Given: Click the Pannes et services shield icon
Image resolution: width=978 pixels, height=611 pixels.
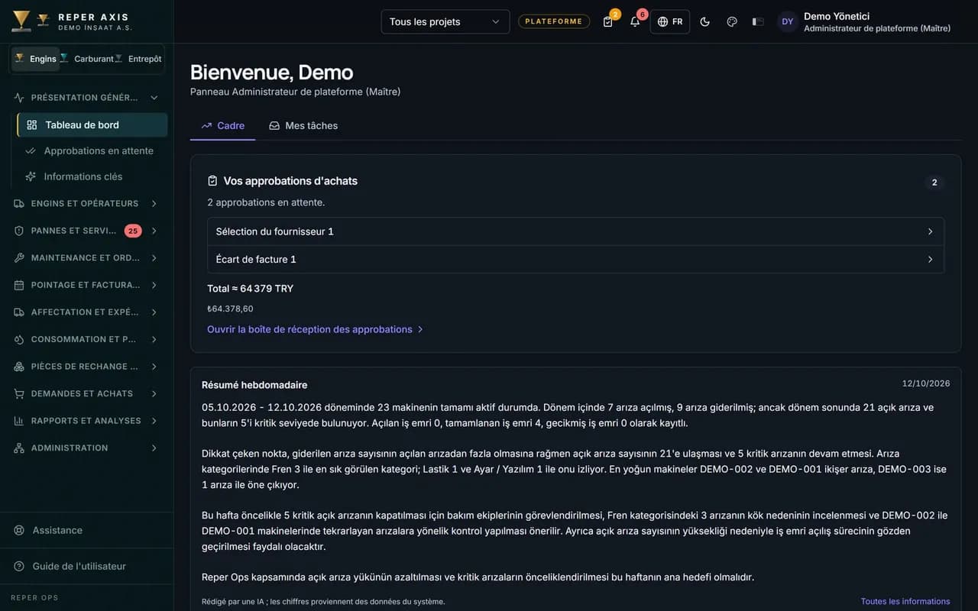Looking at the screenshot, I should pos(19,231).
